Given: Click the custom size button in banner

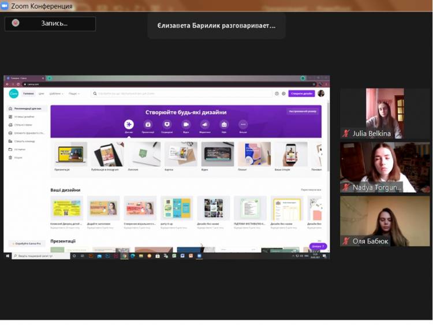Looking at the screenshot, I should click(303, 111).
